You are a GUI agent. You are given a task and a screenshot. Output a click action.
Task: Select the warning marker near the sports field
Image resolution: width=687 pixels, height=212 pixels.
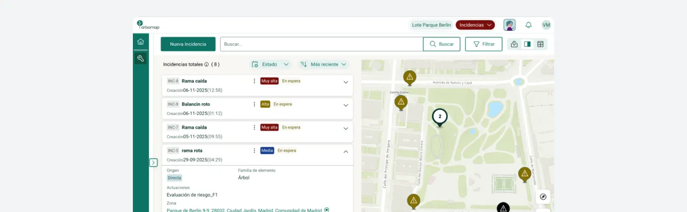click(x=525, y=174)
